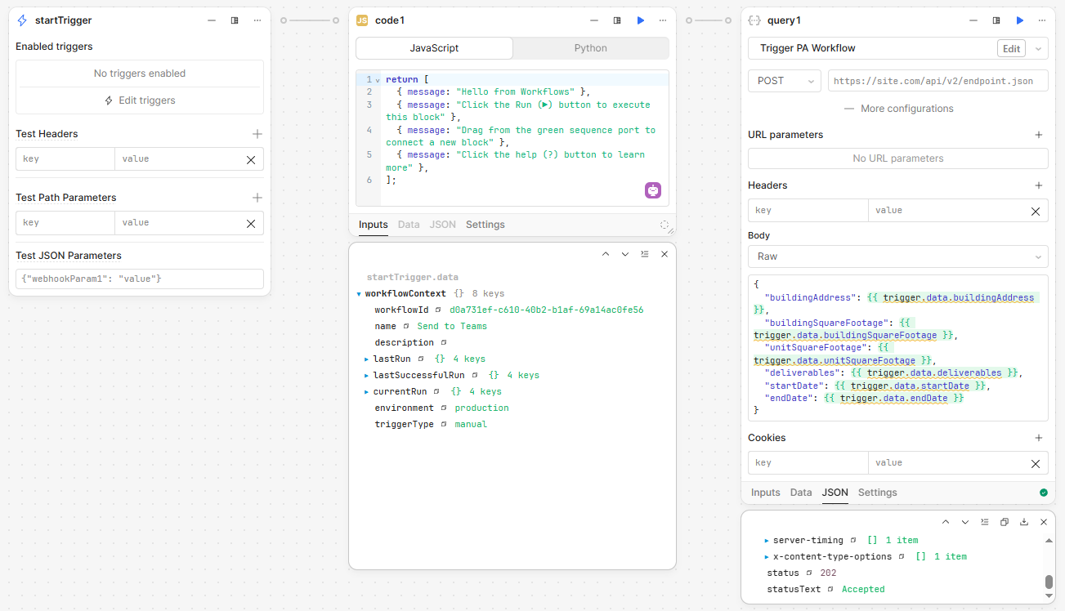Screen dimensions: 1065x611
Task: Switch code language to Python
Action: 590,48
